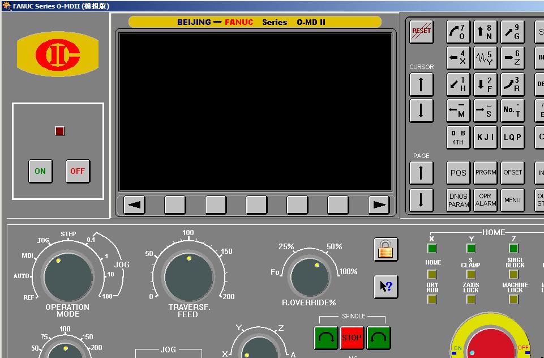Click the third blank soft key
This screenshot has height=358, width=544.
256,205
